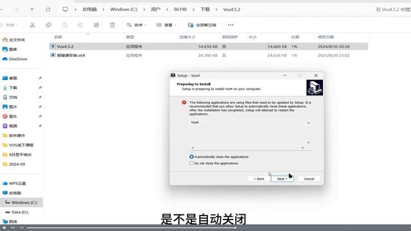Viewport: 411px width, 231px height.
Task: Open the 2024-09 folder in sidebar
Action: pos(13,164)
